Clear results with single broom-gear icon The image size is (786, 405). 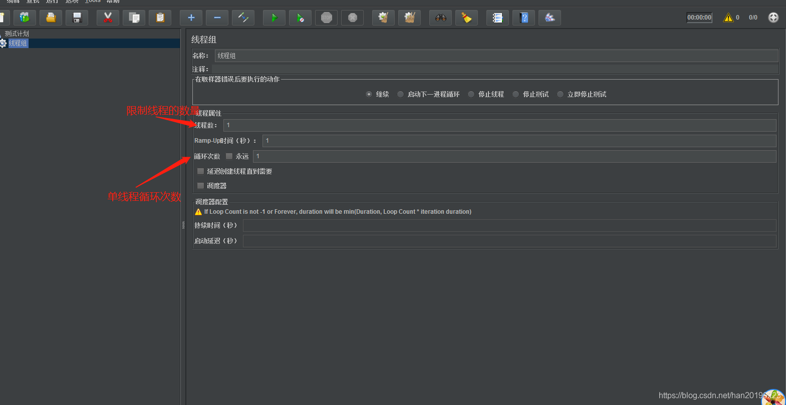pyautogui.click(x=383, y=18)
